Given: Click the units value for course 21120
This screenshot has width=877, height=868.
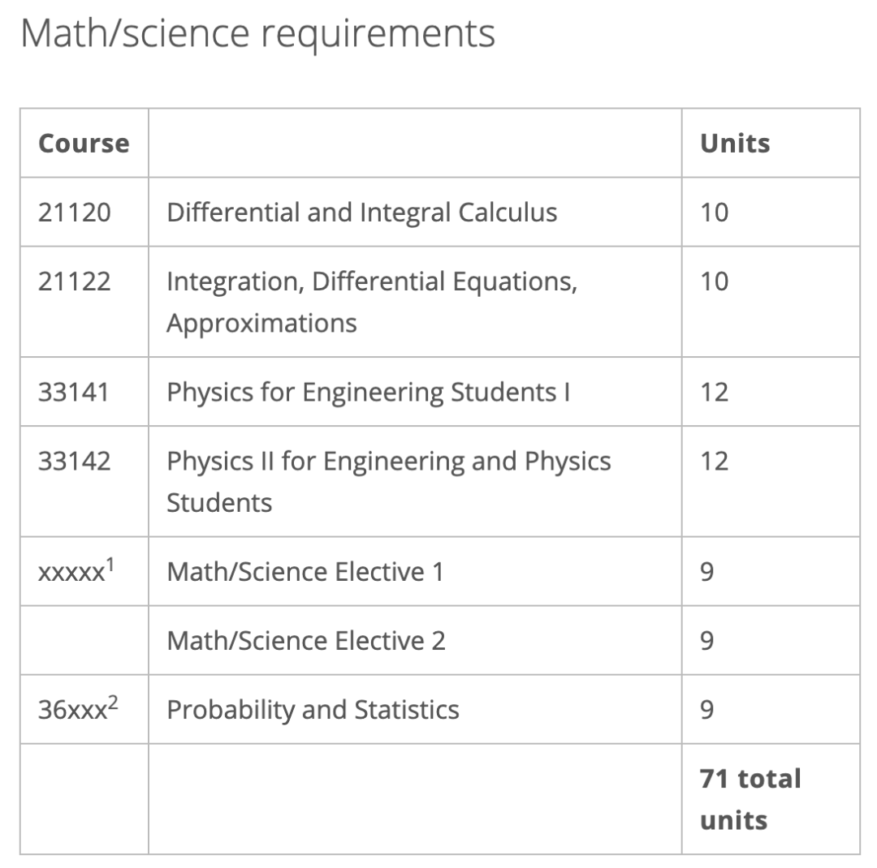Looking at the screenshot, I should [715, 213].
